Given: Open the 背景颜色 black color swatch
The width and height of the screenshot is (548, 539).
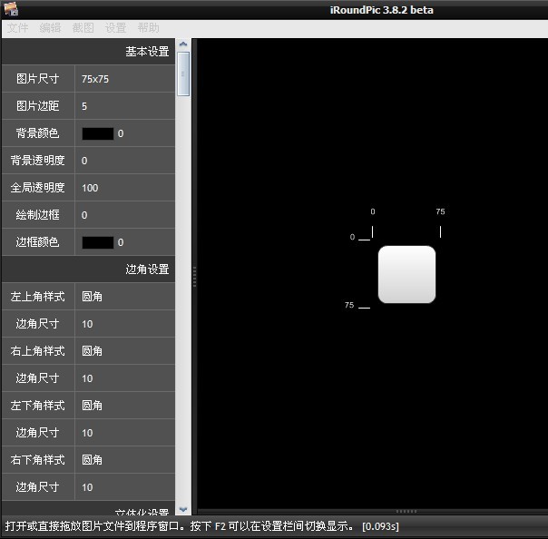Looking at the screenshot, I should (98, 133).
